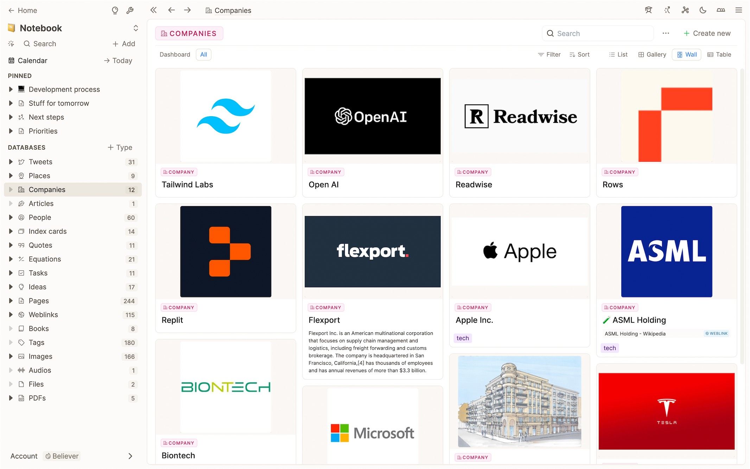Expand the Development process pinned item
Image resolution: width=750 pixels, height=469 pixels.
(x=11, y=89)
